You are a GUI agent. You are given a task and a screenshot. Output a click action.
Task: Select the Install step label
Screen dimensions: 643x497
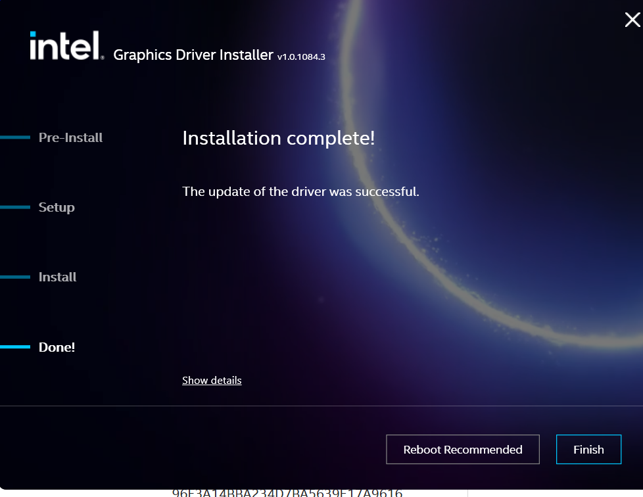(x=57, y=277)
